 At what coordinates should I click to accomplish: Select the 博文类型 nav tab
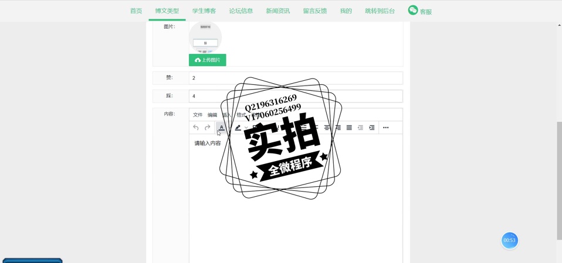point(167,11)
